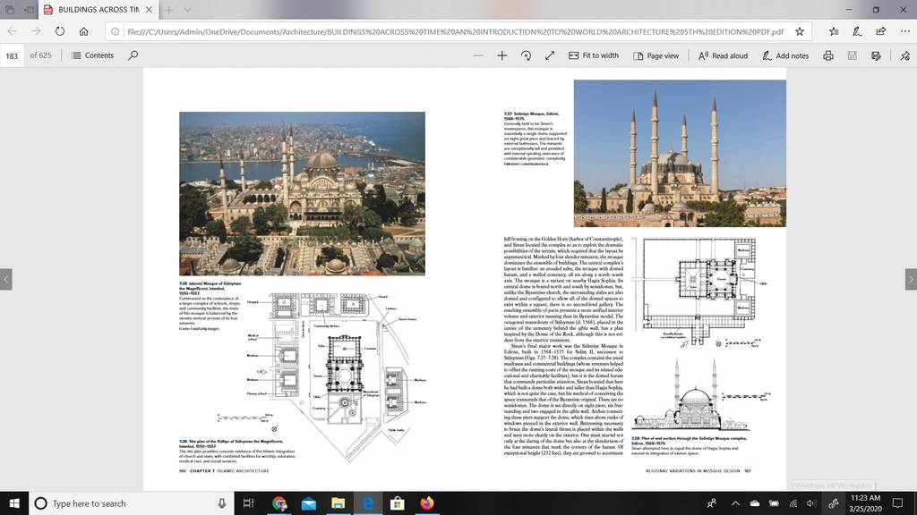Activate Cortana microphone in taskbar
The image size is (917, 515).
tap(222, 503)
